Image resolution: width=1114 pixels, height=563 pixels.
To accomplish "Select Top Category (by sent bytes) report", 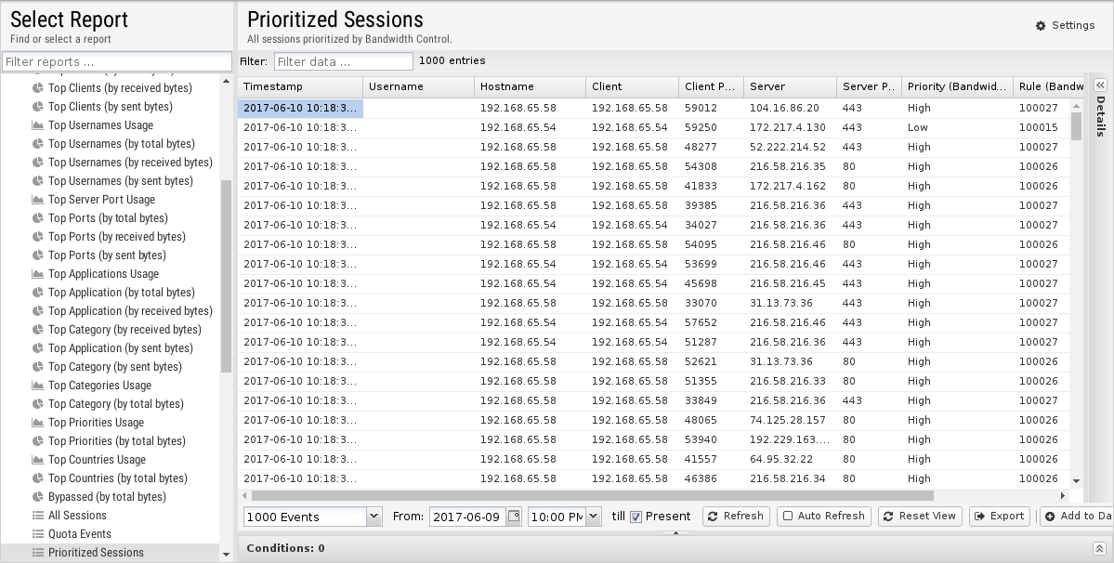I will [114, 367].
